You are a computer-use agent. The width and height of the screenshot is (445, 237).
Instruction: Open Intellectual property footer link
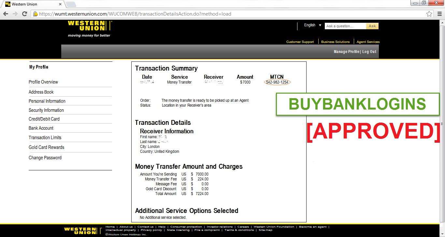[x=121, y=230]
